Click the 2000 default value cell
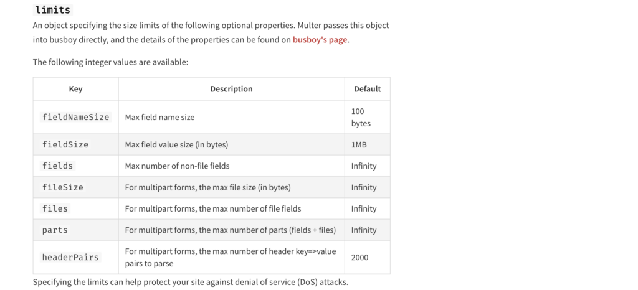Screen dimensions: 638x290 click(368, 257)
